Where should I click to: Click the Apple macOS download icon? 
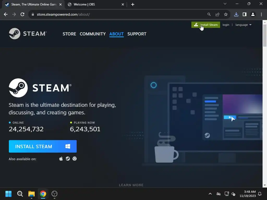(61, 159)
